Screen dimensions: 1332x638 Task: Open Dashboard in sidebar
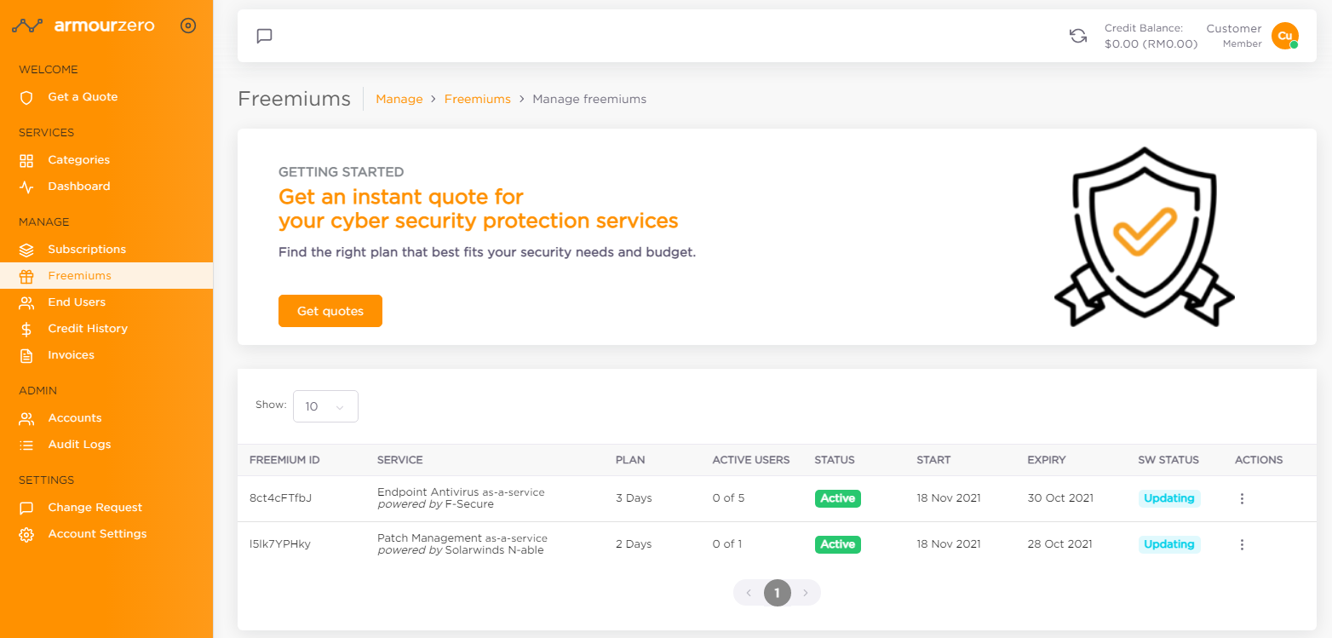pyautogui.click(x=106, y=187)
